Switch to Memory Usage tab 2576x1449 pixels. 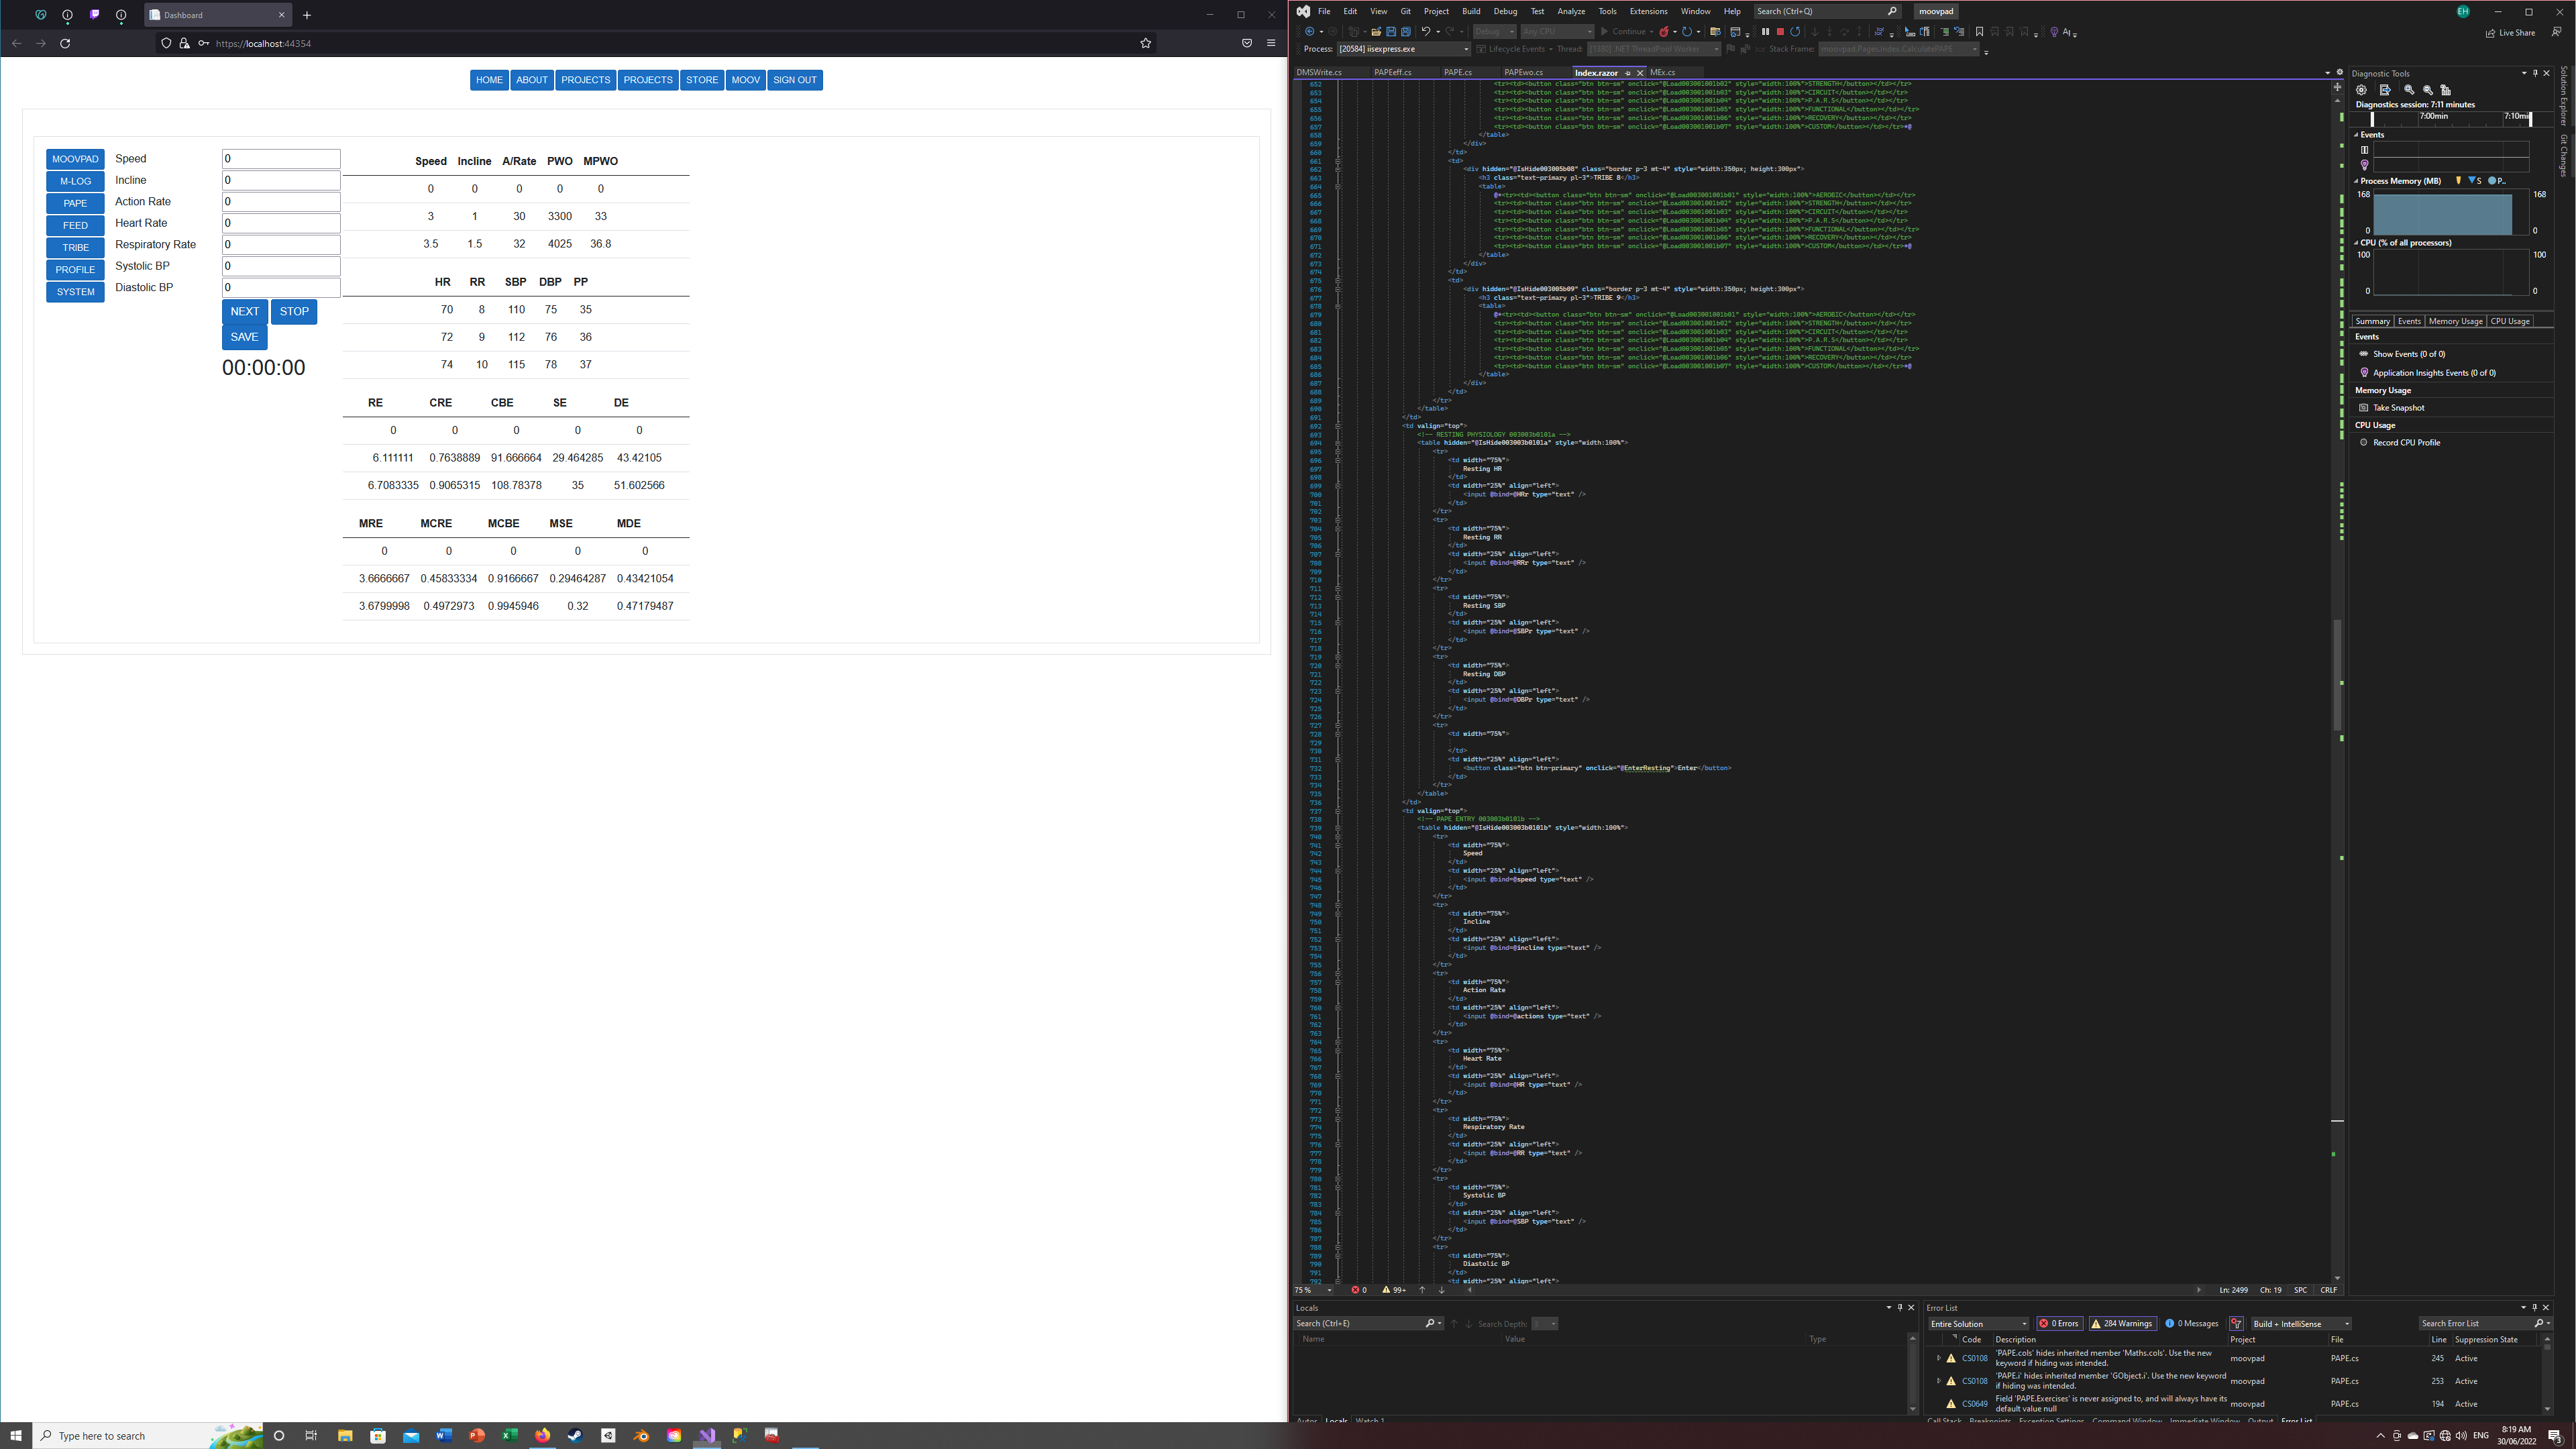tap(2455, 321)
